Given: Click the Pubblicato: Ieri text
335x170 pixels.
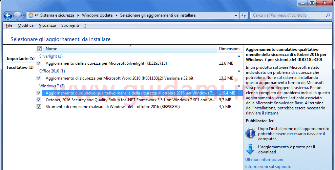Looking at the screenshot, I should tap(260, 121).
